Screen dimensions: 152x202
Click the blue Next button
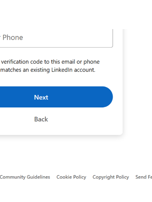[56, 97]
